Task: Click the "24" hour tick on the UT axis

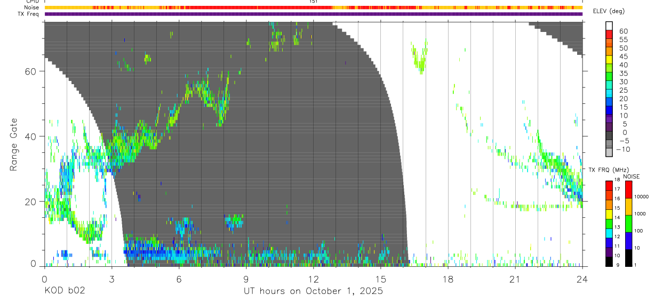Action: tap(582, 279)
